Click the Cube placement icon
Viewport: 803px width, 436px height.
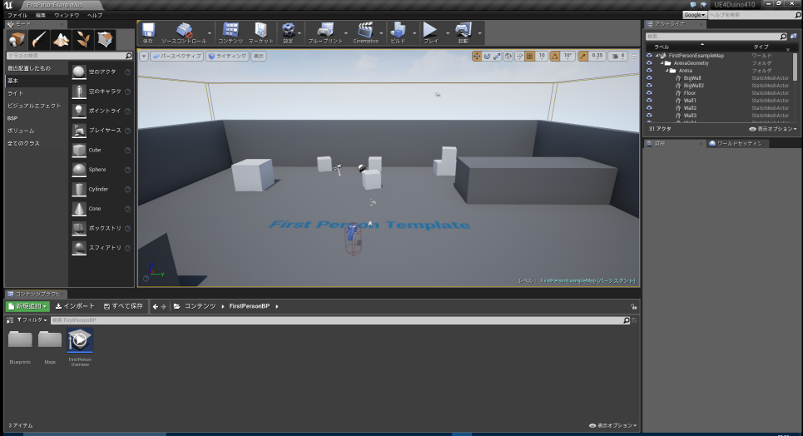pyautogui.click(x=79, y=150)
